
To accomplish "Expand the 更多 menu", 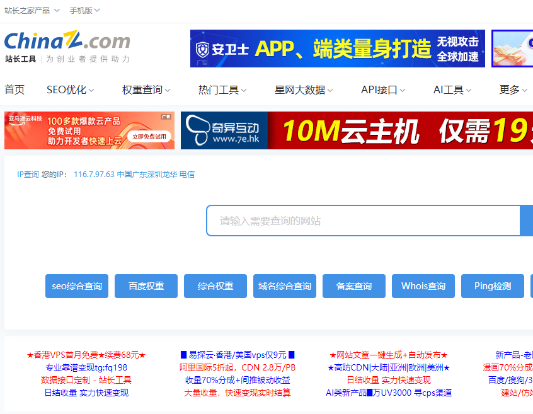I will click(513, 89).
